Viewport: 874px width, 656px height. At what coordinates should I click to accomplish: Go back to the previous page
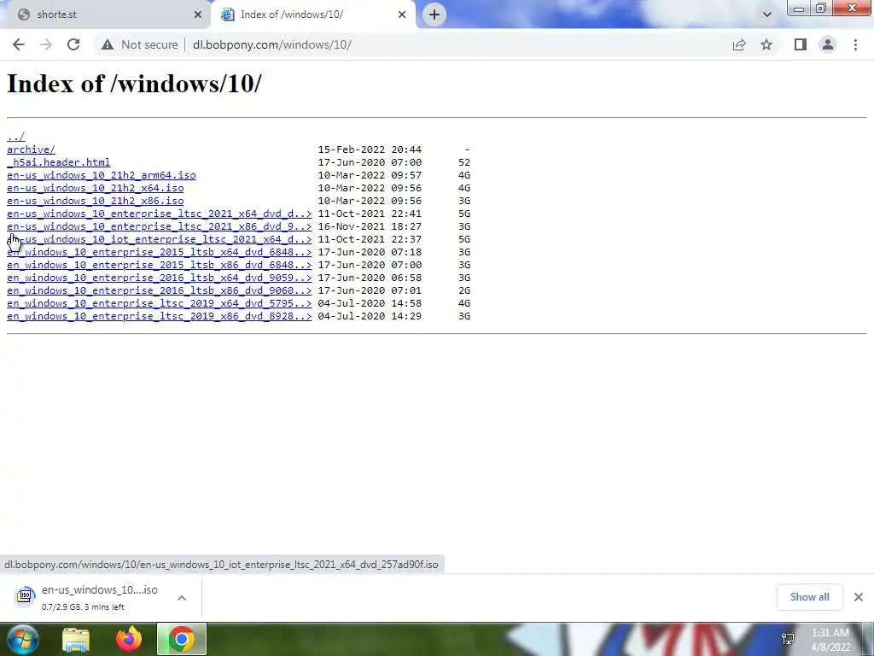click(19, 44)
